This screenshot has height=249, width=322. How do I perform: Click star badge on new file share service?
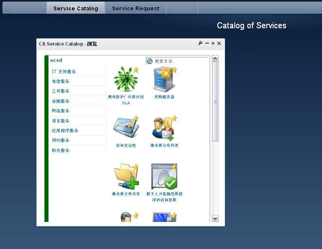(x=136, y=167)
